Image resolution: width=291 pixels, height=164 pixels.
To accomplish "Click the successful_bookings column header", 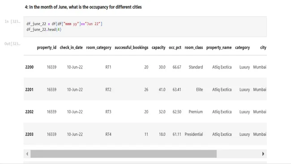I will click(131, 47).
